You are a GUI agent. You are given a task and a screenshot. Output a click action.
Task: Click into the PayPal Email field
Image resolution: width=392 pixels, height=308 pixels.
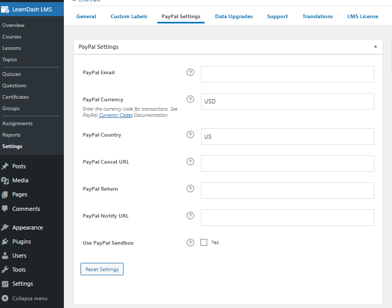pyautogui.click(x=288, y=74)
